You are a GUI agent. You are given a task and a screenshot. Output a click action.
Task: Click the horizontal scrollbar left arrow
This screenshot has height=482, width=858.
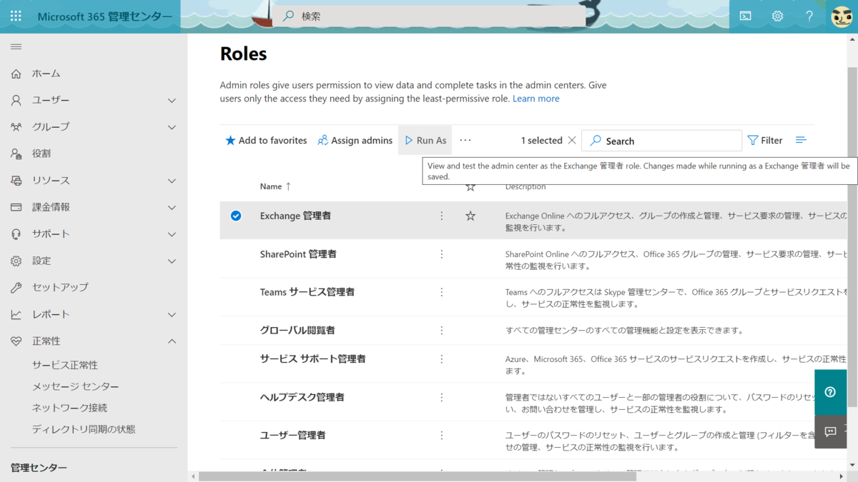(192, 476)
